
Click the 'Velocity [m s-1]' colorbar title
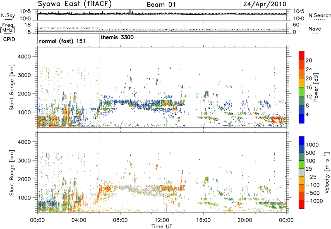tap(327, 172)
